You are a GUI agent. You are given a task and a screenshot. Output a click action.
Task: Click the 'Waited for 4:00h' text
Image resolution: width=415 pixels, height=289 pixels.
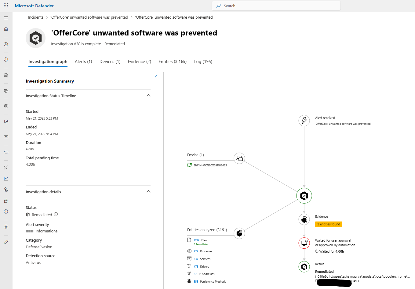pyautogui.click(x=332, y=251)
